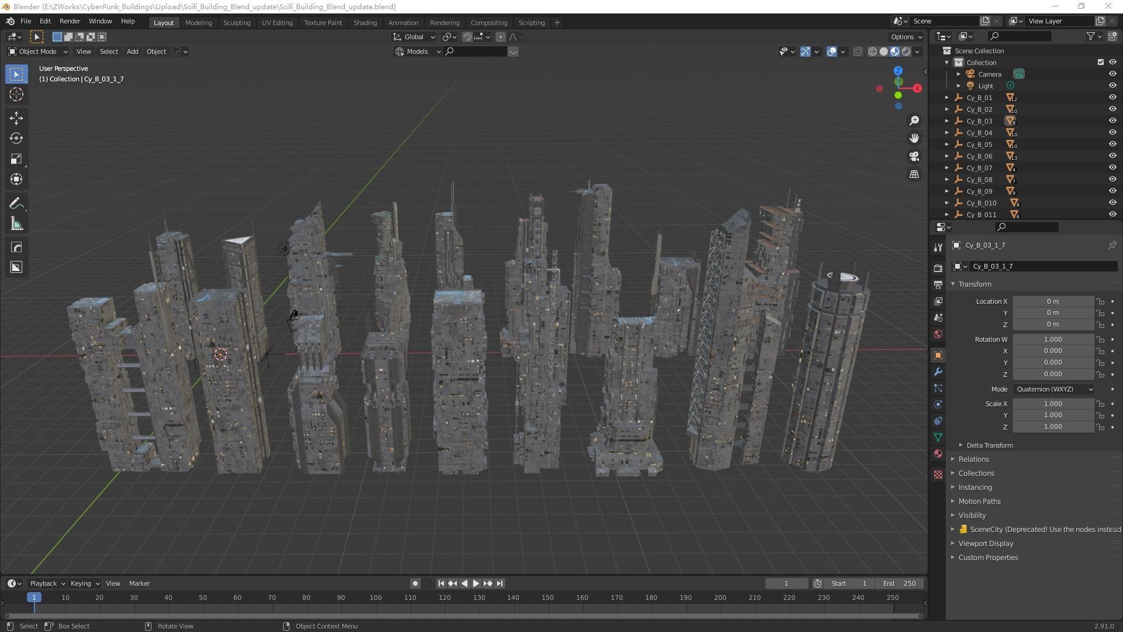The image size is (1123, 632).
Task: Open the rotation Mode Quaternion dropdown
Action: point(1053,390)
